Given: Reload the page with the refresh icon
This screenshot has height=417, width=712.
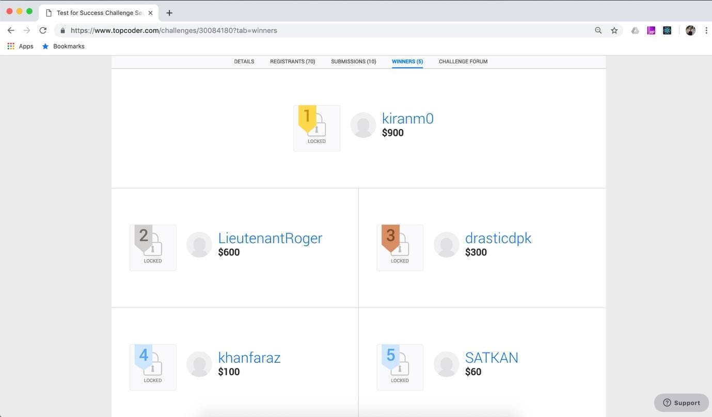Looking at the screenshot, I should pyautogui.click(x=43, y=30).
